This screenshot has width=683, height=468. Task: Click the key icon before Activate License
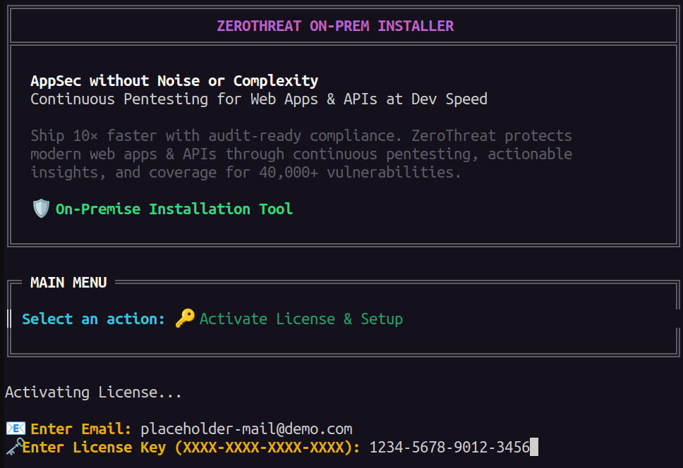tap(185, 318)
